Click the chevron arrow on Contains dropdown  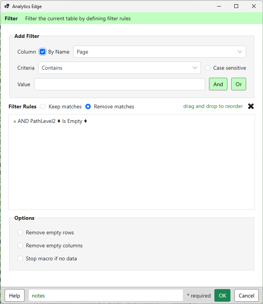click(x=195, y=68)
